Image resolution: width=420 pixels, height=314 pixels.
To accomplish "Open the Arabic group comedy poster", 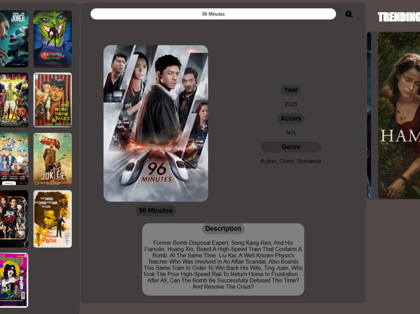I will [x=14, y=159].
